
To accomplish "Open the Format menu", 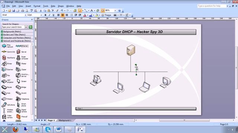I will (37, 6).
